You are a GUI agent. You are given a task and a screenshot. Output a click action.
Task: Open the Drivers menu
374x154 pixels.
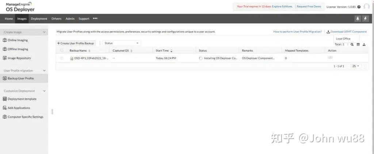click(56, 19)
